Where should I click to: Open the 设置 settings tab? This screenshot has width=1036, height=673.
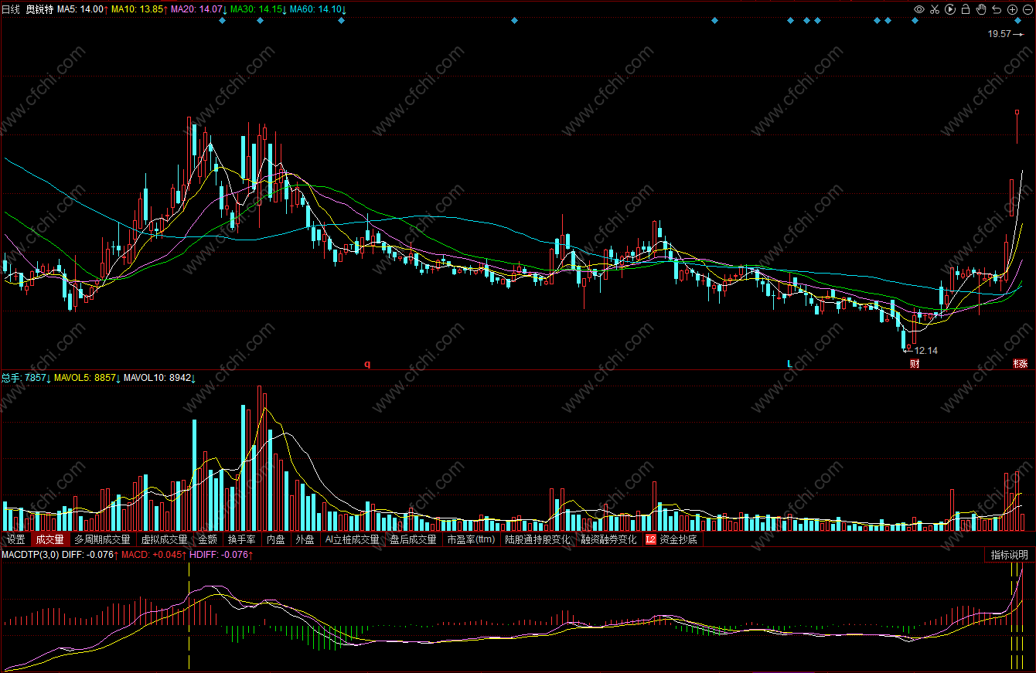coord(15,539)
